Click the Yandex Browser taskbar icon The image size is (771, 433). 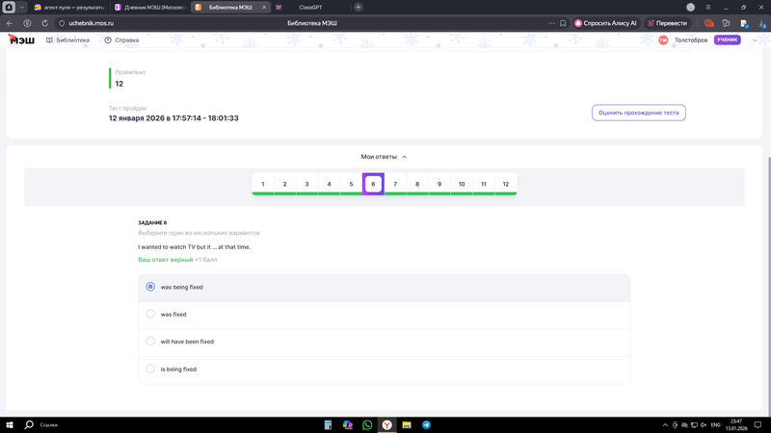click(386, 424)
